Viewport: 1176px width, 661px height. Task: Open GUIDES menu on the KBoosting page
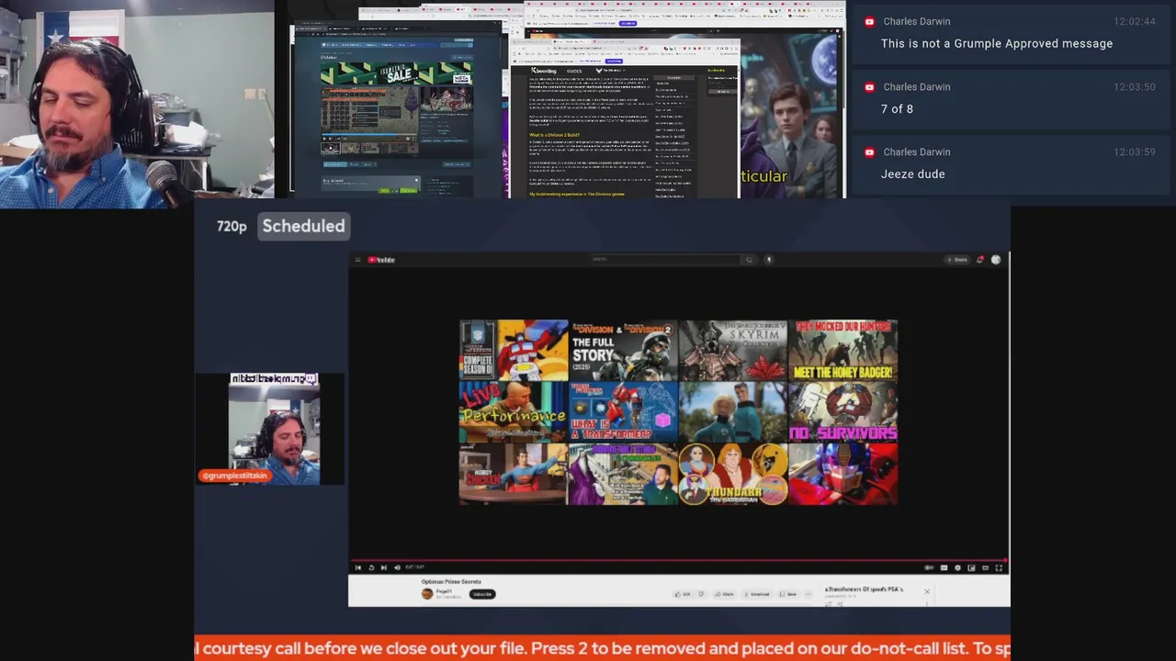[x=574, y=71]
